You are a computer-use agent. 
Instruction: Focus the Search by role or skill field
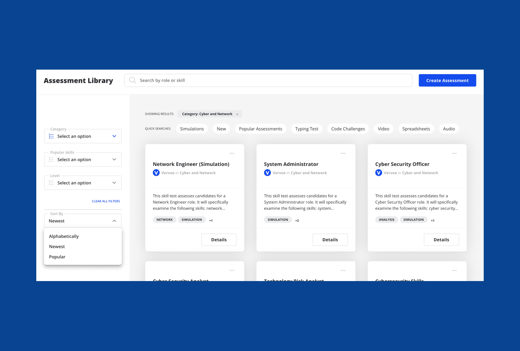tap(268, 80)
